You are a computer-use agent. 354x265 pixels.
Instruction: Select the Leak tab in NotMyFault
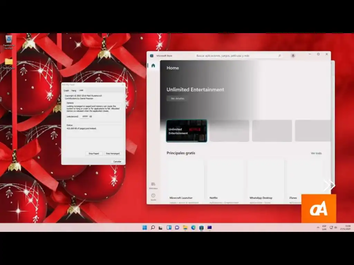(x=81, y=90)
